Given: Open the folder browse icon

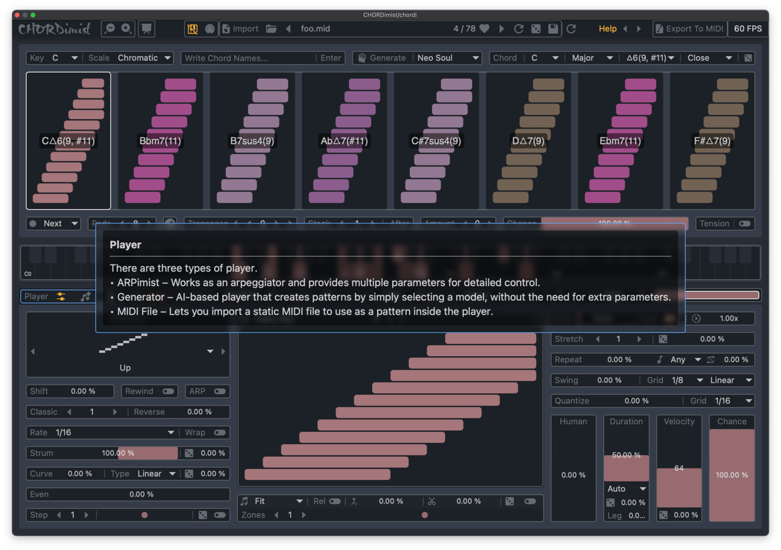Looking at the screenshot, I should [271, 29].
